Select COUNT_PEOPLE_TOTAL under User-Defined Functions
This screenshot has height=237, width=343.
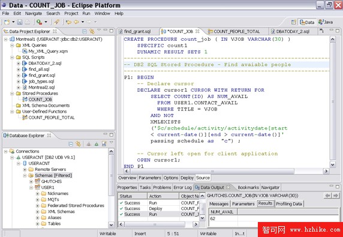[52, 118]
